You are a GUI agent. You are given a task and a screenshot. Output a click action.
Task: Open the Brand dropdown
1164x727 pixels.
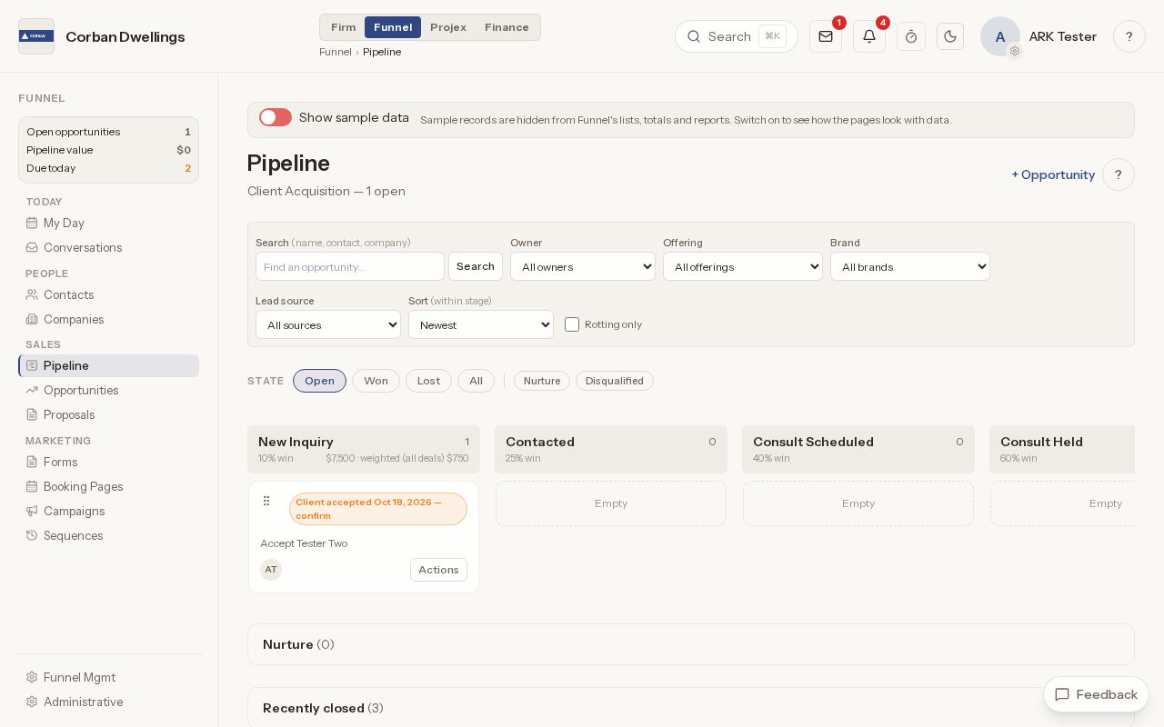tap(910, 266)
